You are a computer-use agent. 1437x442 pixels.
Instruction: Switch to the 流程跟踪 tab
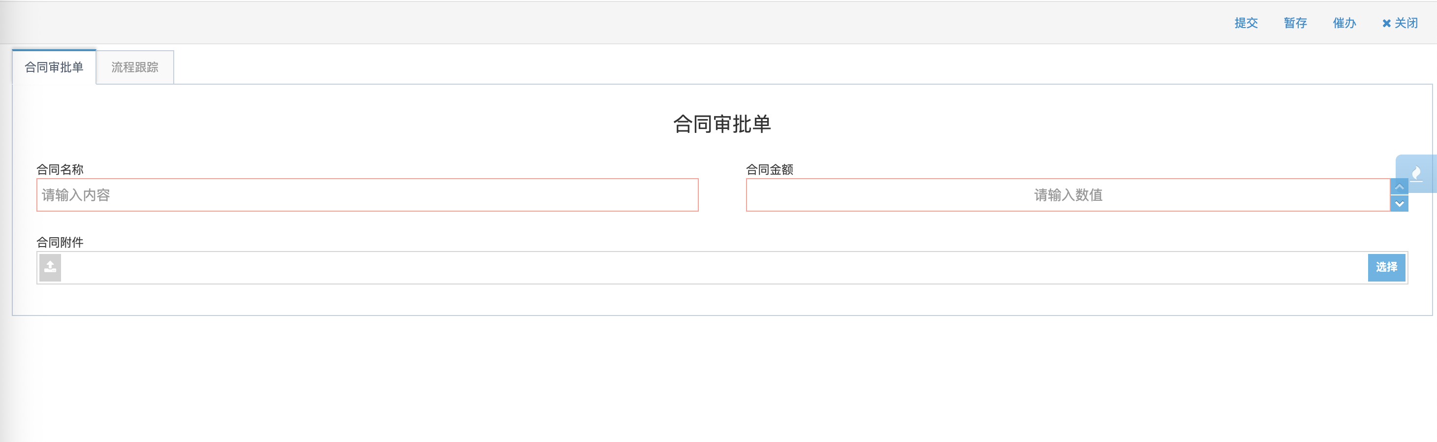pos(135,67)
